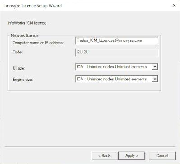The width and height of the screenshot is (180, 164).
Task: Click the "Computer name or IP address:" label
Action: (x=38, y=43)
